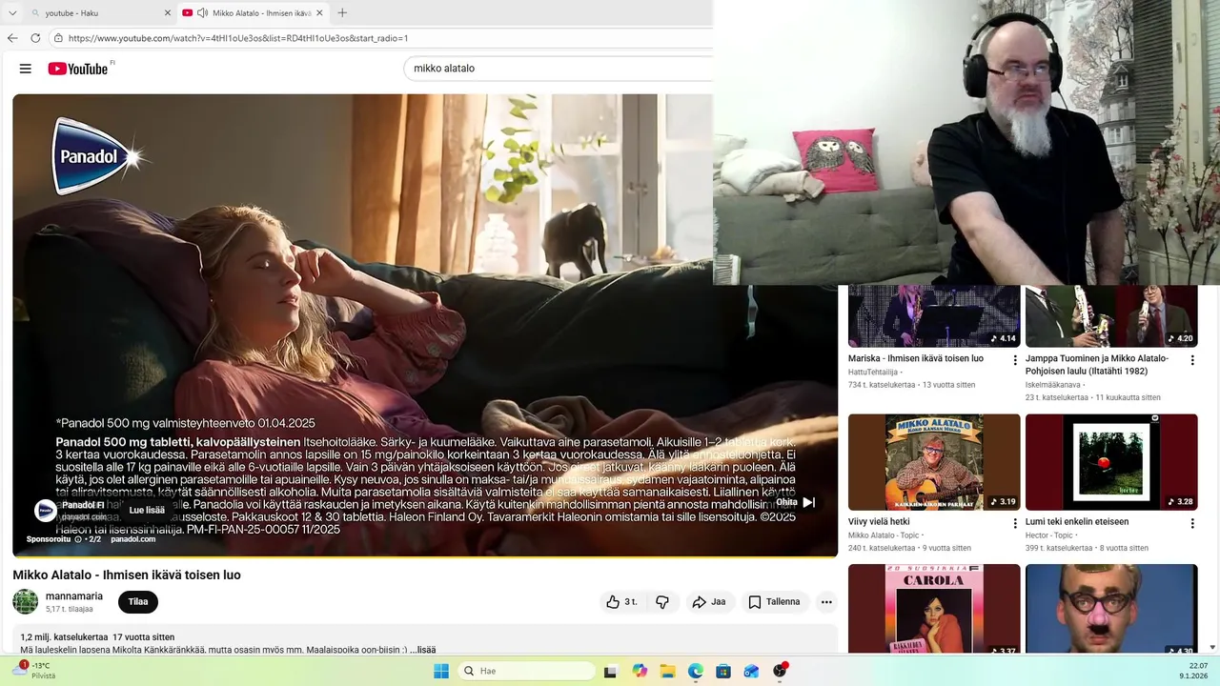Image resolution: width=1220 pixels, height=686 pixels.
Task: Close the Mikko Alatalo video tab
Action: coord(319,13)
